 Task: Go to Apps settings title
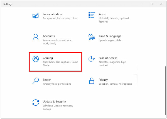(102, 14)
